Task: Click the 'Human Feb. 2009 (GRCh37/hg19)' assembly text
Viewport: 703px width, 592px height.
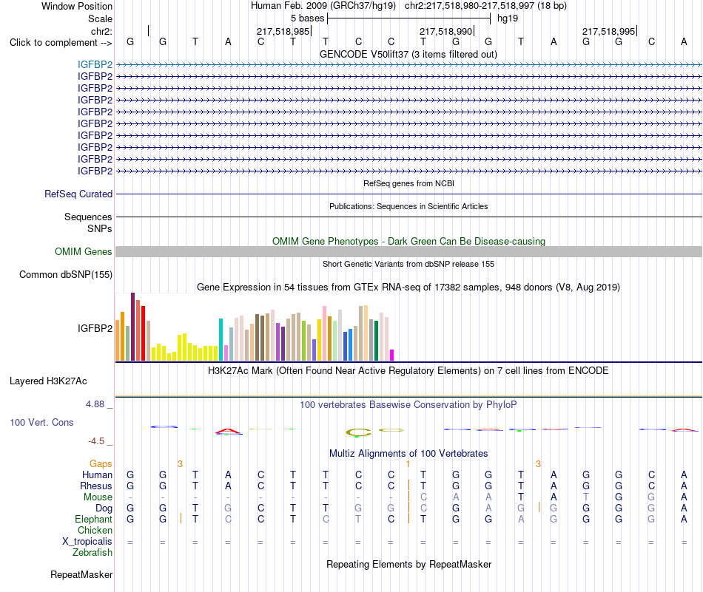Action: pyautogui.click(x=323, y=6)
